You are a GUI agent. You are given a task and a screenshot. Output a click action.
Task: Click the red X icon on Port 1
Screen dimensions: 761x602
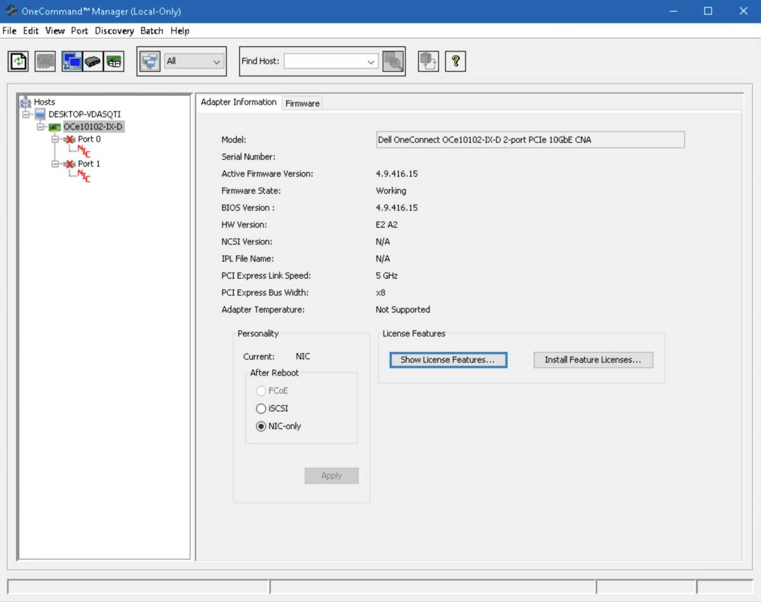tap(70, 164)
